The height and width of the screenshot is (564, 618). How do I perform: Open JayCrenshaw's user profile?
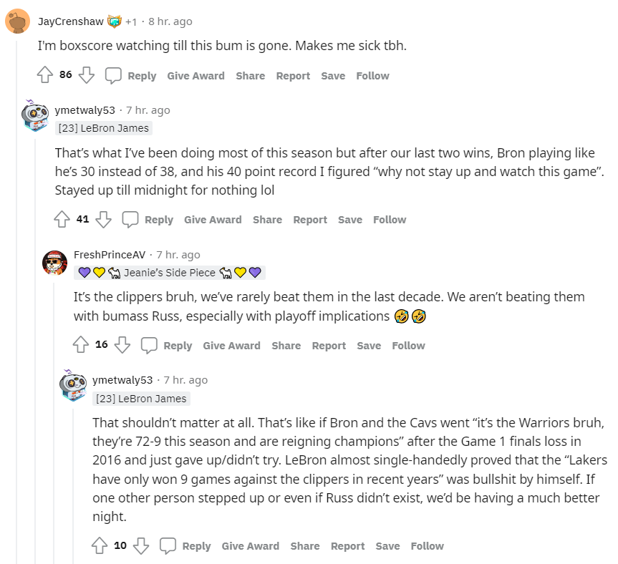(70, 21)
